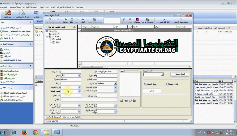Click the greyed register (سجل) button

point(152,91)
